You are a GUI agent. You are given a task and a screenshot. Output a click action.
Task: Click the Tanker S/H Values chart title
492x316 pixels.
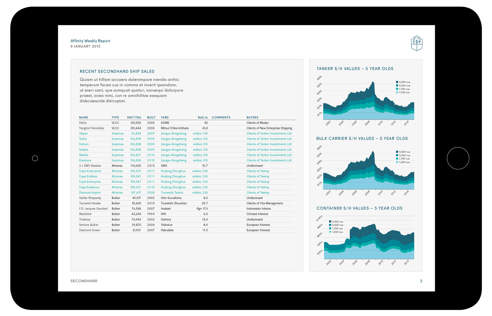click(355, 69)
